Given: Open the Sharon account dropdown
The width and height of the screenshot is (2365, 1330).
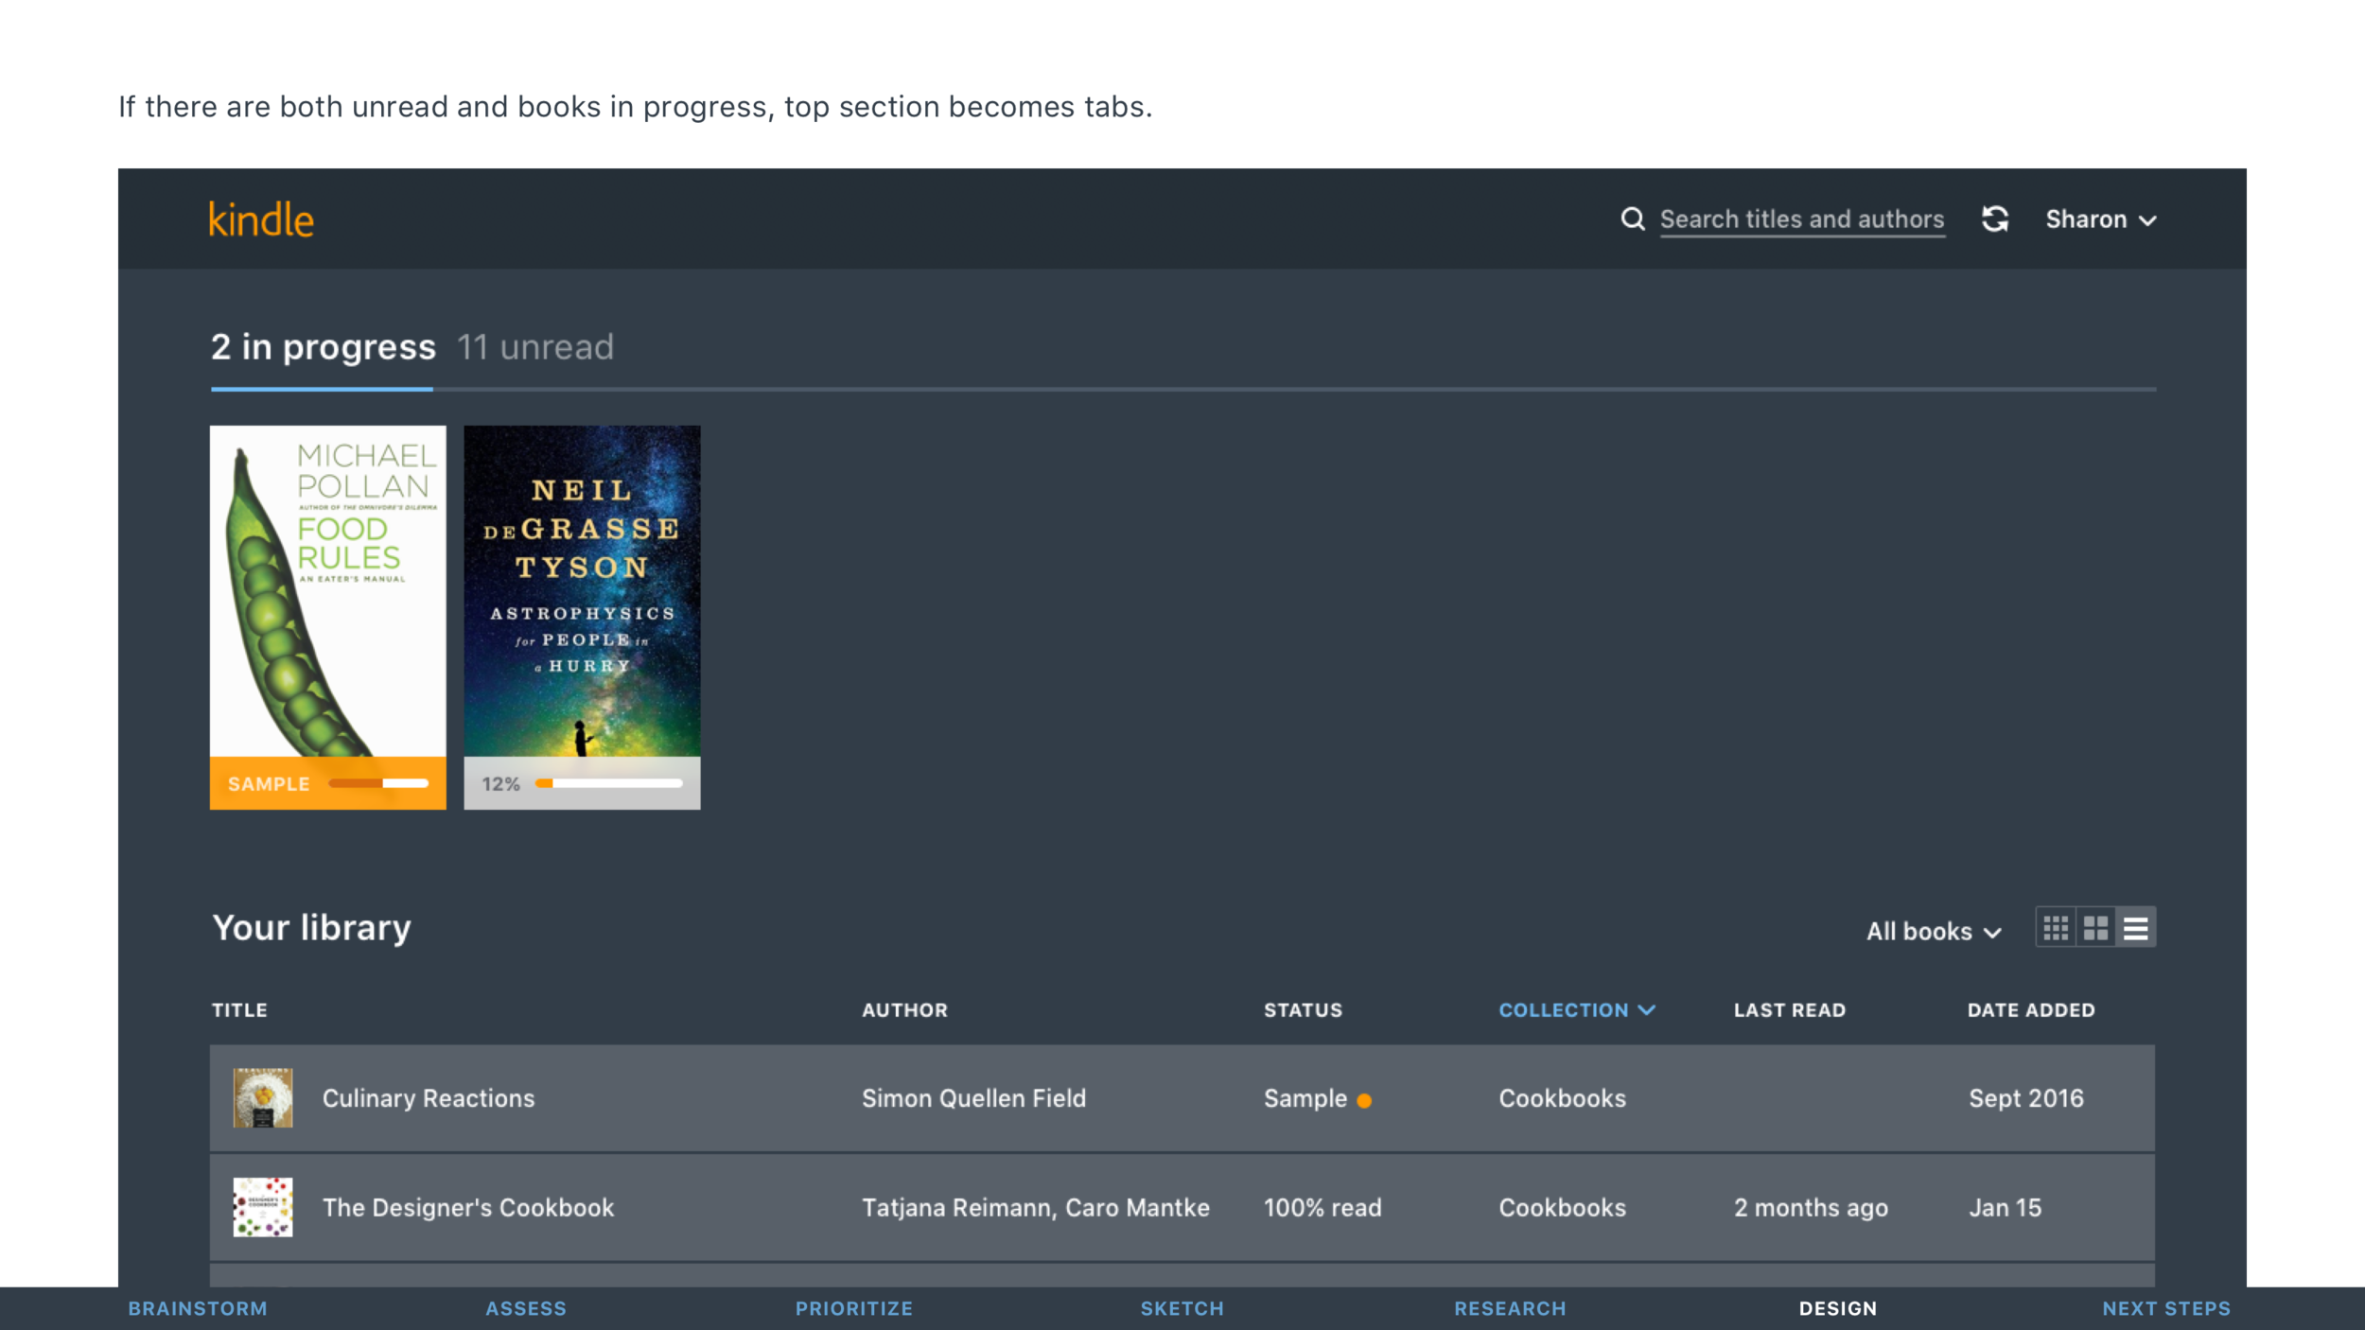Looking at the screenshot, I should coord(2100,219).
